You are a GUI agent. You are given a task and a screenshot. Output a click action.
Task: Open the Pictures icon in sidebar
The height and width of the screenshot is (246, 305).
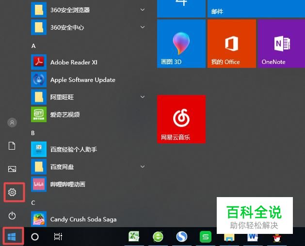pyautogui.click(x=12, y=169)
